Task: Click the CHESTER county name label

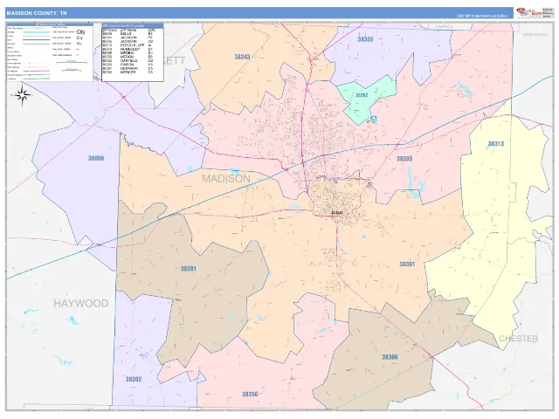Action: [x=518, y=339]
